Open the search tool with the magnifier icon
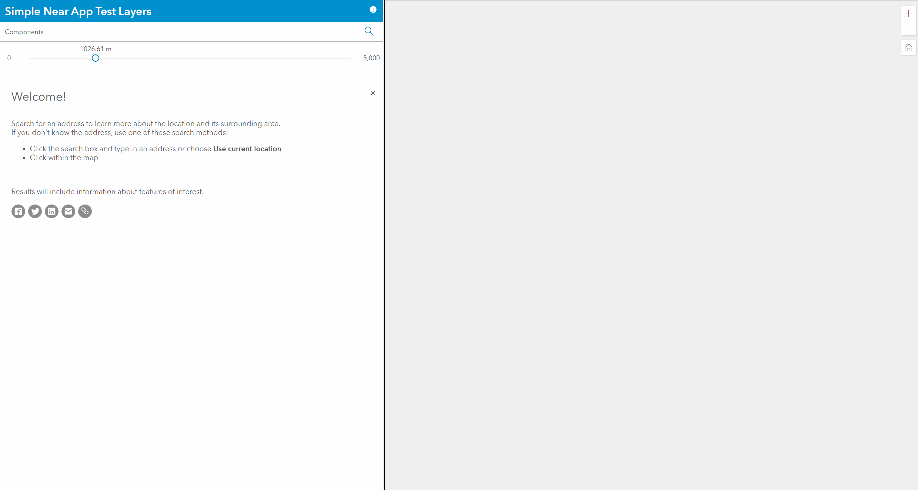The image size is (918, 490). point(369,31)
